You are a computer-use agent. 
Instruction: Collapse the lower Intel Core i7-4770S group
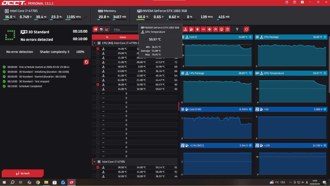[x=94, y=162]
